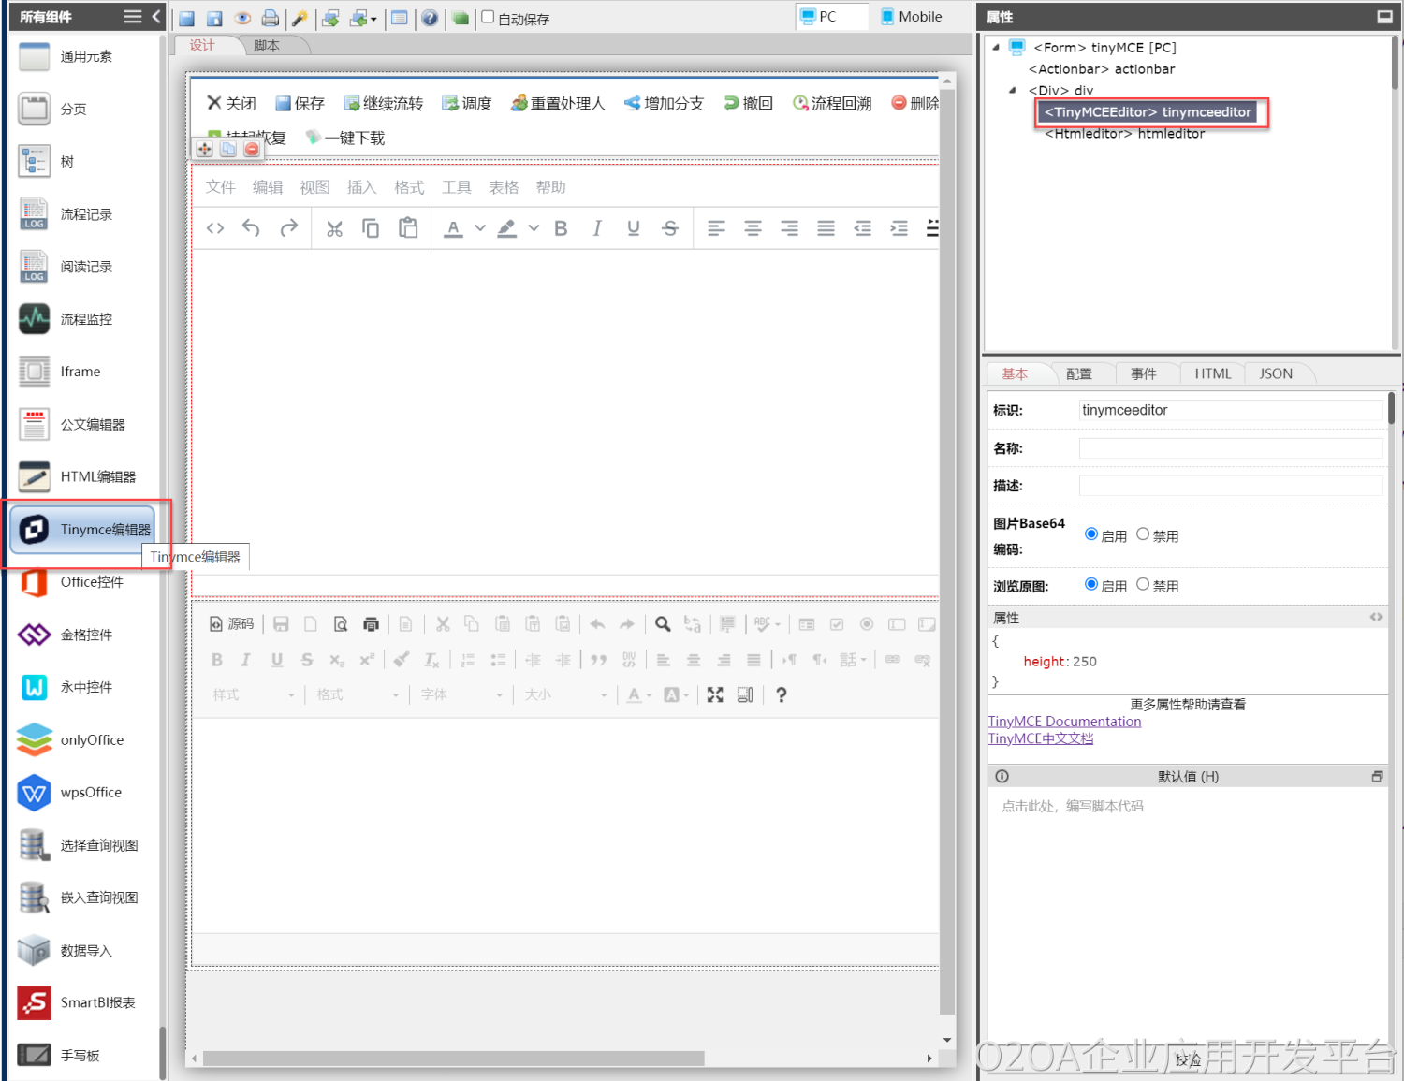
Task: Click the 保存 action button
Action: coord(300,103)
